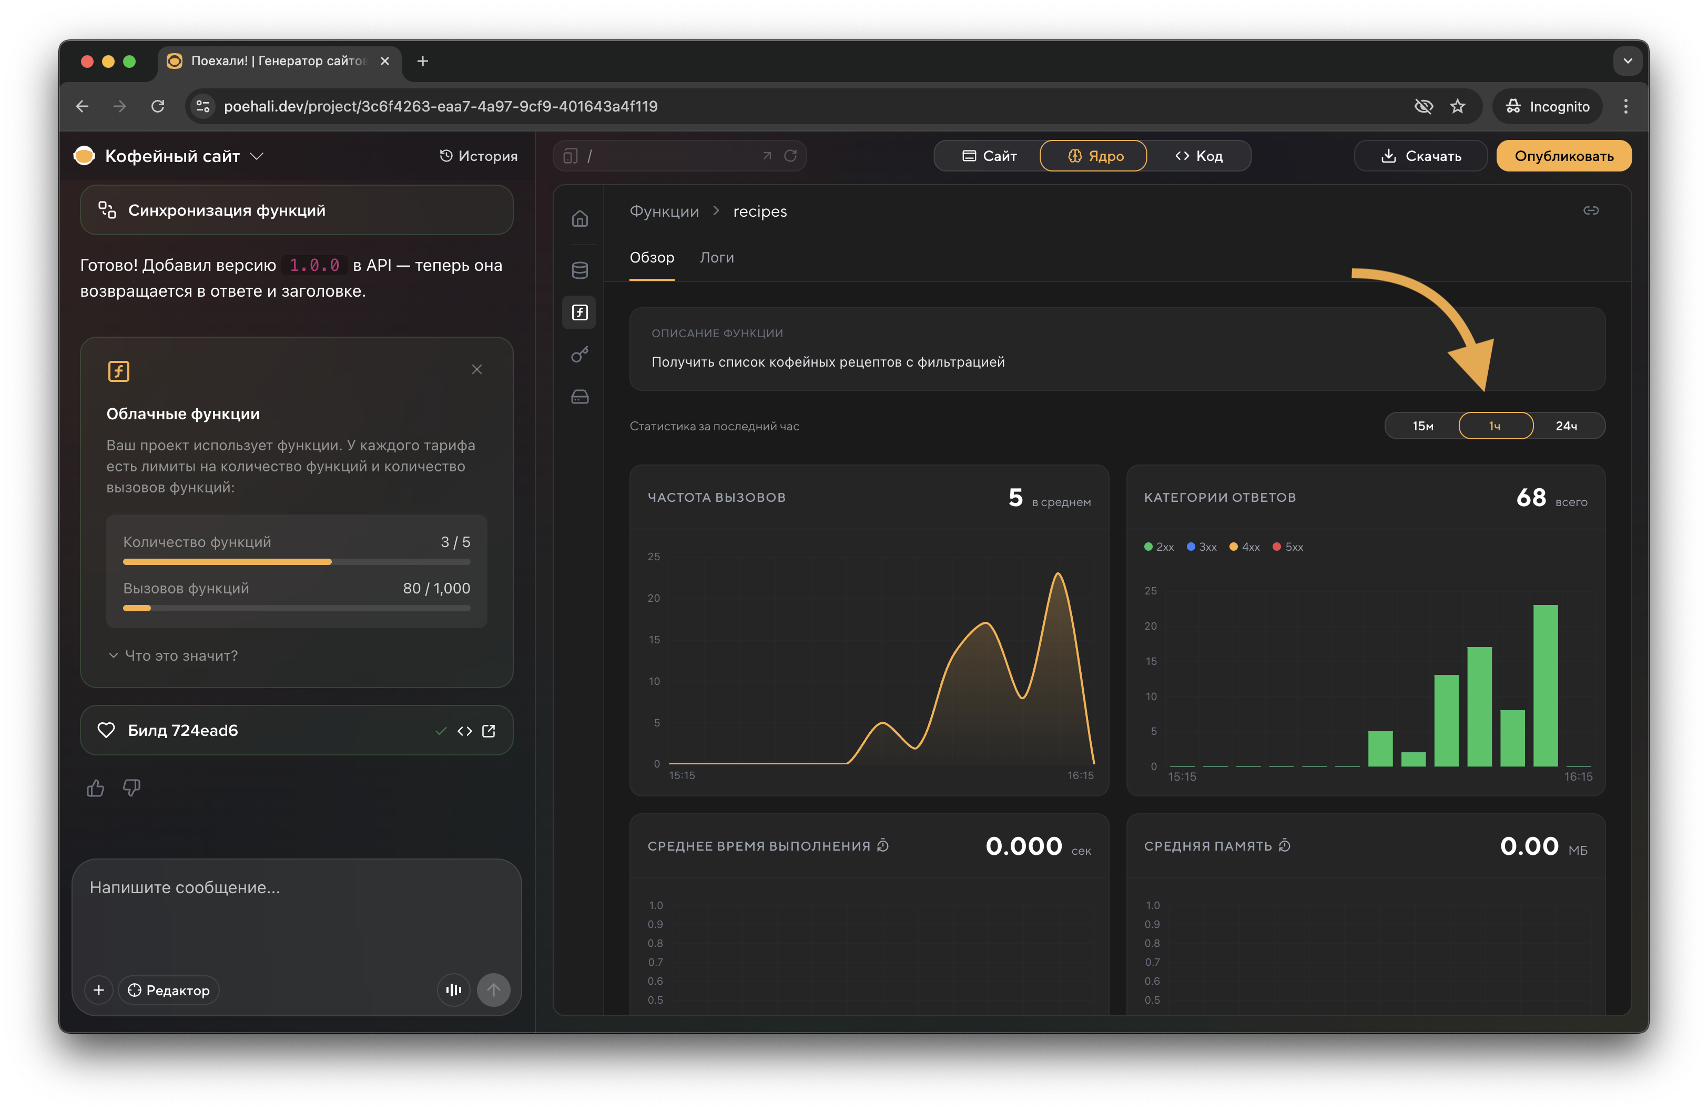1708x1111 pixels.
Task: Click the thumbs up feedback icon
Action: [x=96, y=788]
